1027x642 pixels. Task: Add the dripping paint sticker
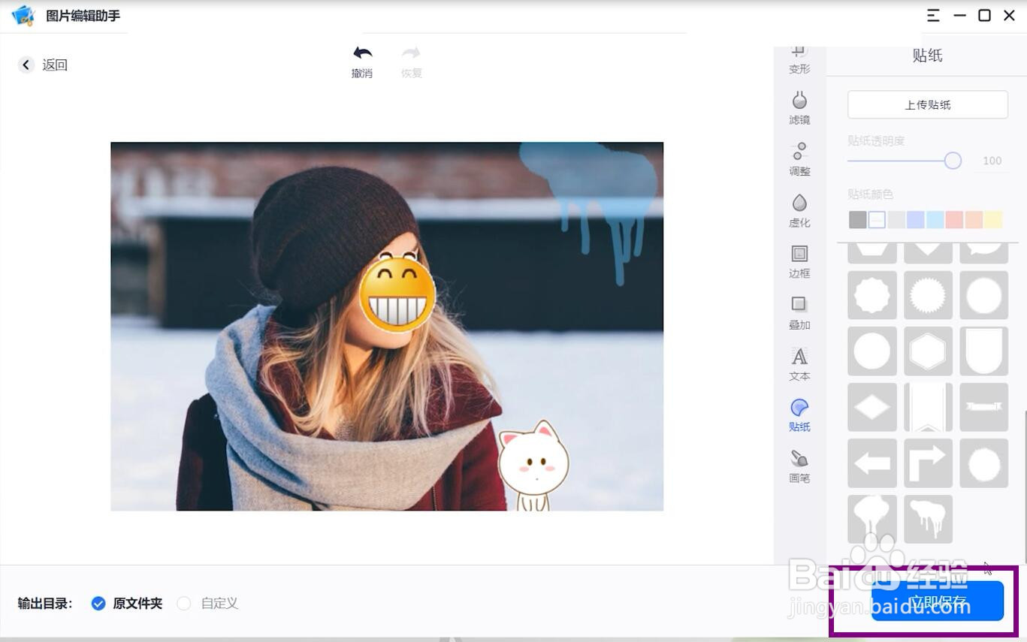(928, 519)
